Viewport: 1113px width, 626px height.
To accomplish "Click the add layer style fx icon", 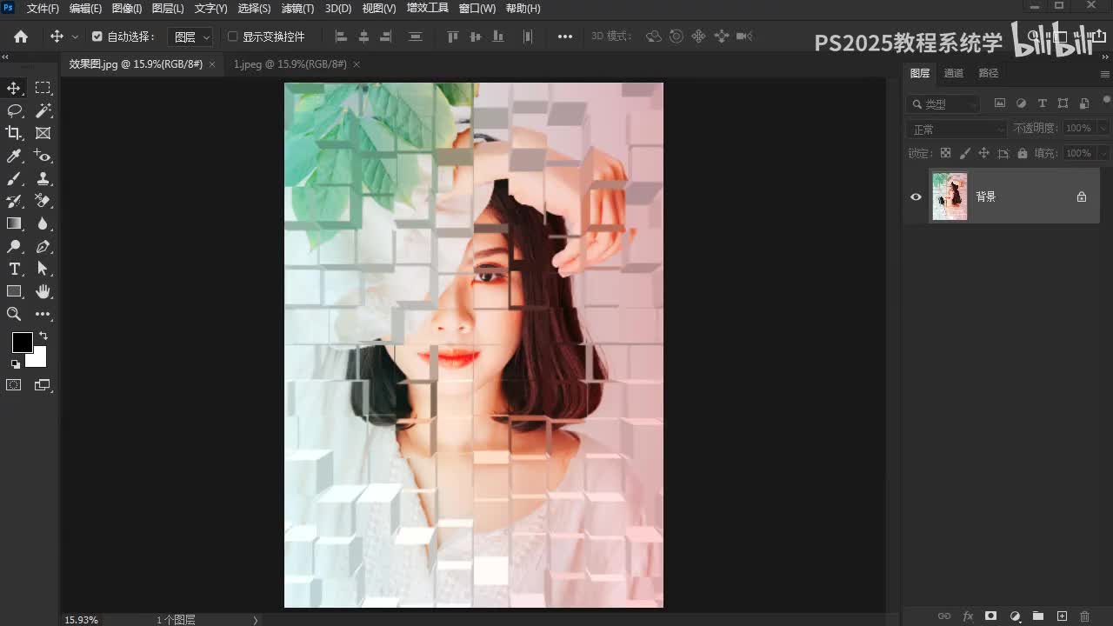I will [x=968, y=616].
